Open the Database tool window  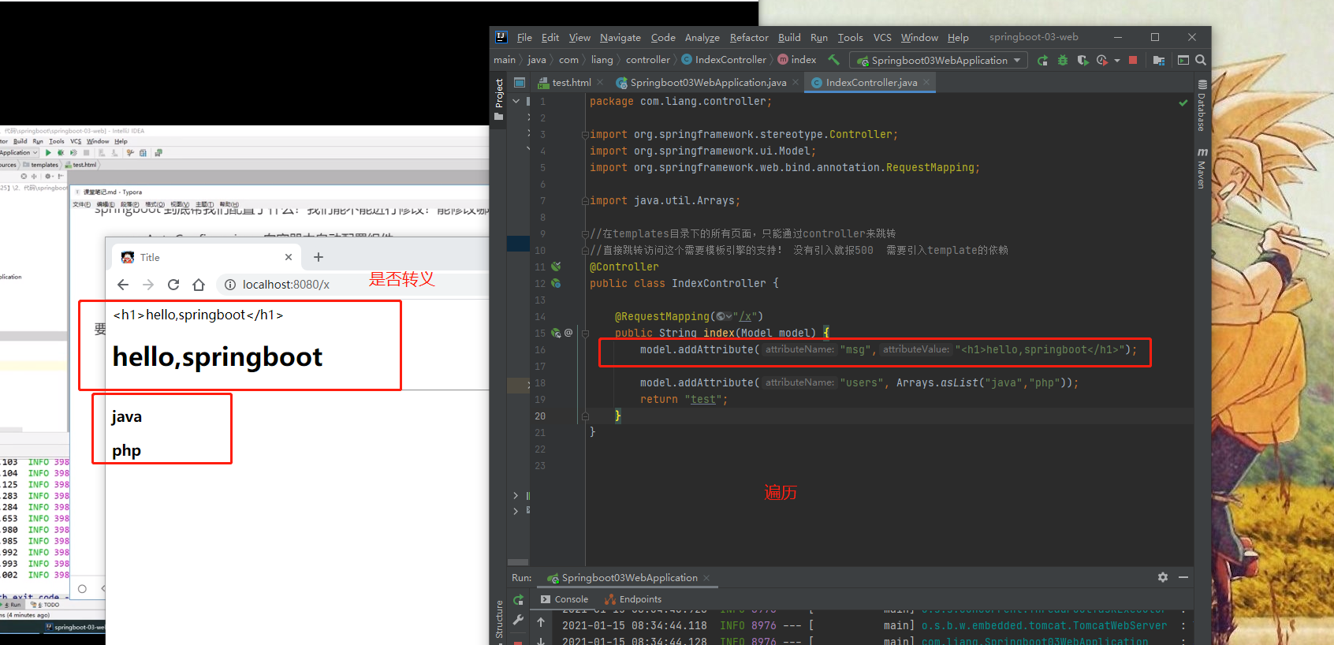coord(1202,106)
